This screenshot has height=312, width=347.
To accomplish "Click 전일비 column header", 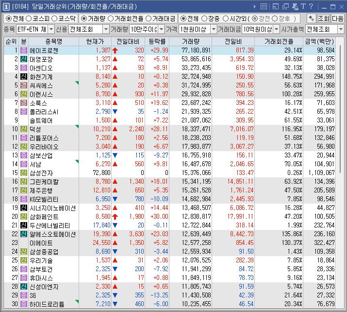I will pos(233,41).
